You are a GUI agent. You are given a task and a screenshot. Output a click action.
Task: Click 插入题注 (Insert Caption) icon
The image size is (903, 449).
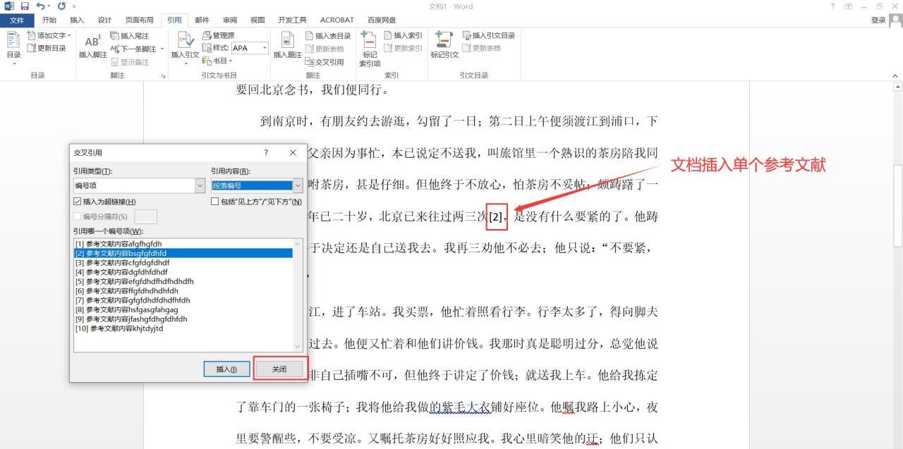click(x=287, y=46)
